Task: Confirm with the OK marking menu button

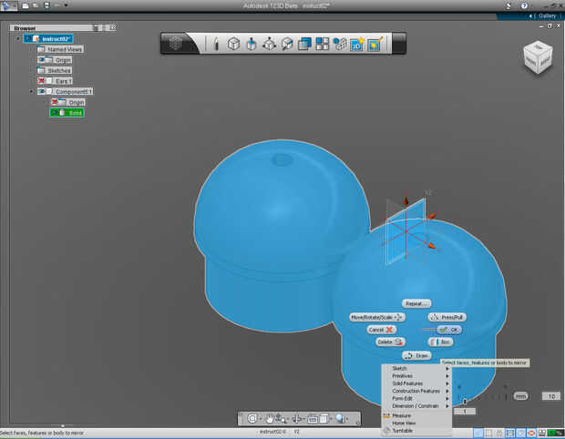Action: (x=449, y=330)
